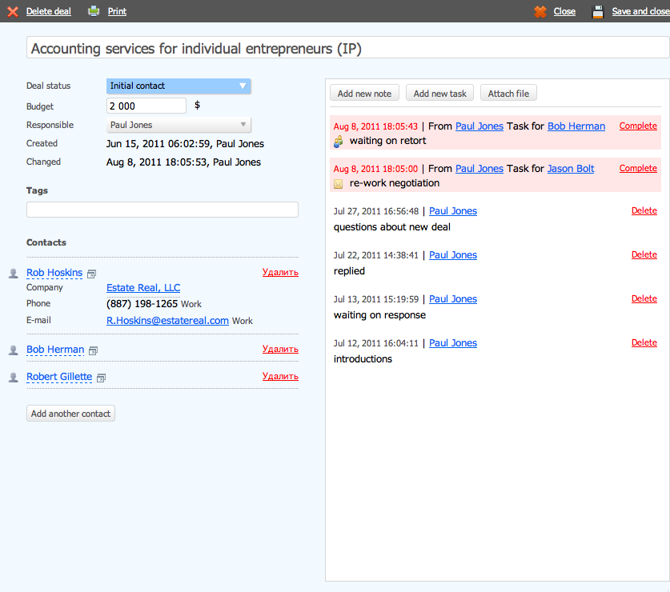The height and width of the screenshot is (592, 670).
Task: Open card icon next to Robert Gillette
Action: click(x=101, y=378)
